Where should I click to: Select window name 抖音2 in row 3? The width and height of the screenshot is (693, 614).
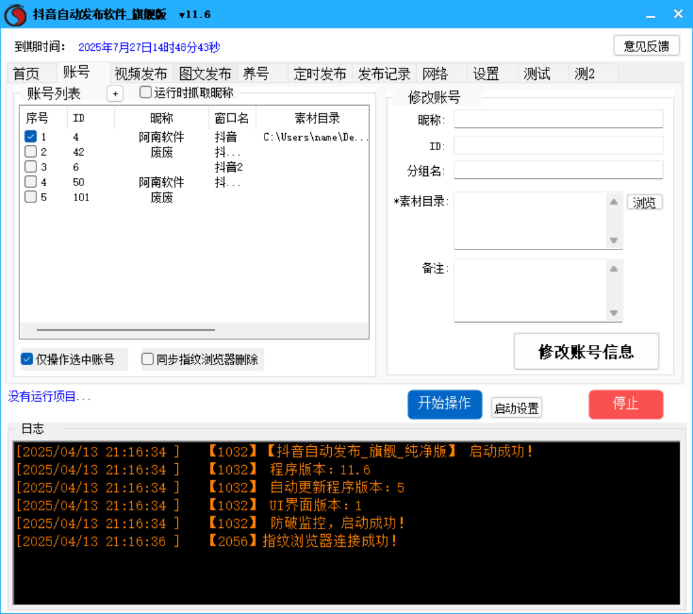coord(229,167)
